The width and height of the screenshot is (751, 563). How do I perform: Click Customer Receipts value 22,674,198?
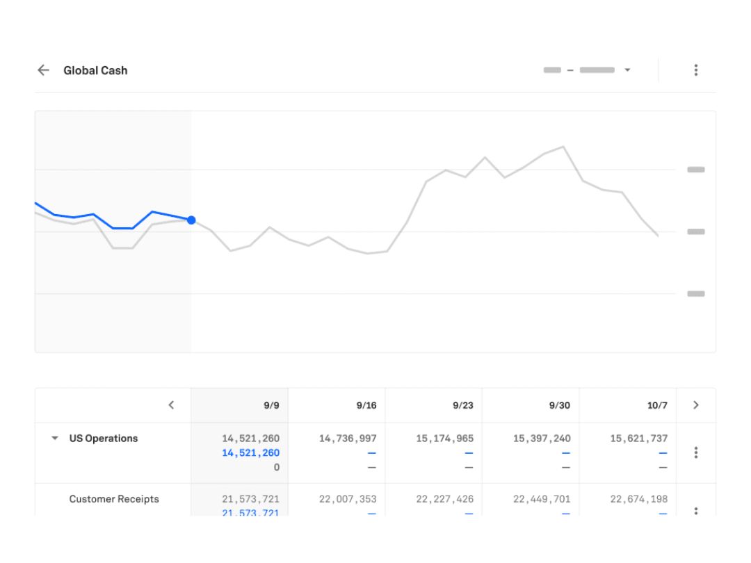[x=639, y=499]
